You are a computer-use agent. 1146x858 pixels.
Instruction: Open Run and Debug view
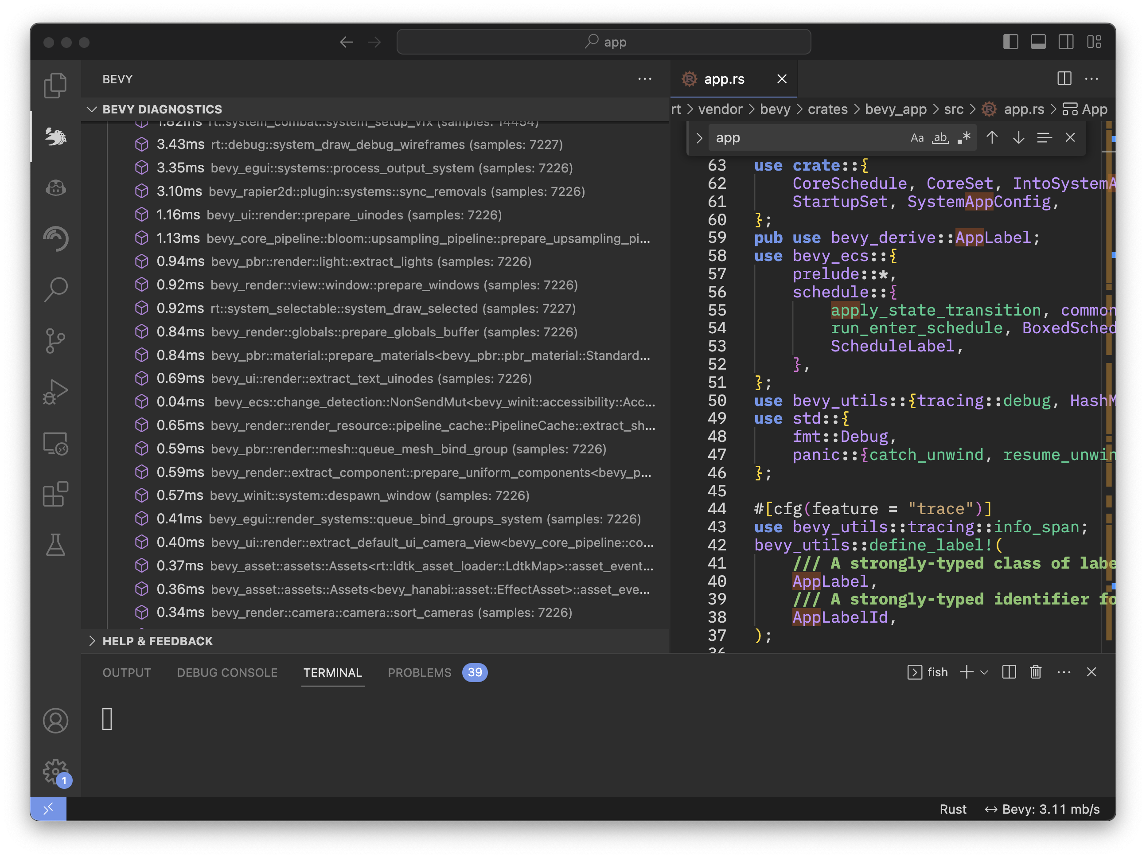55,392
